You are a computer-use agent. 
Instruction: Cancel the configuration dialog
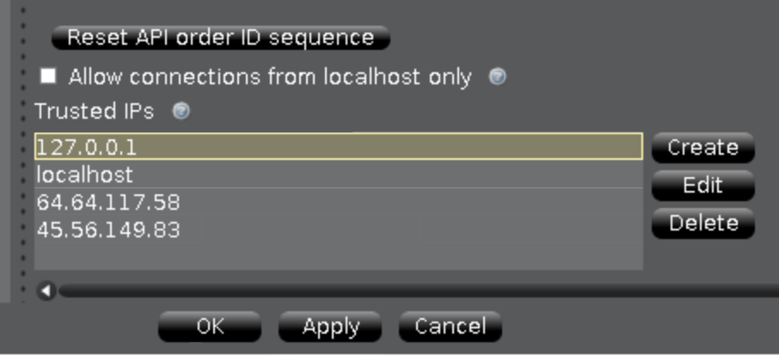pos(450,326)
